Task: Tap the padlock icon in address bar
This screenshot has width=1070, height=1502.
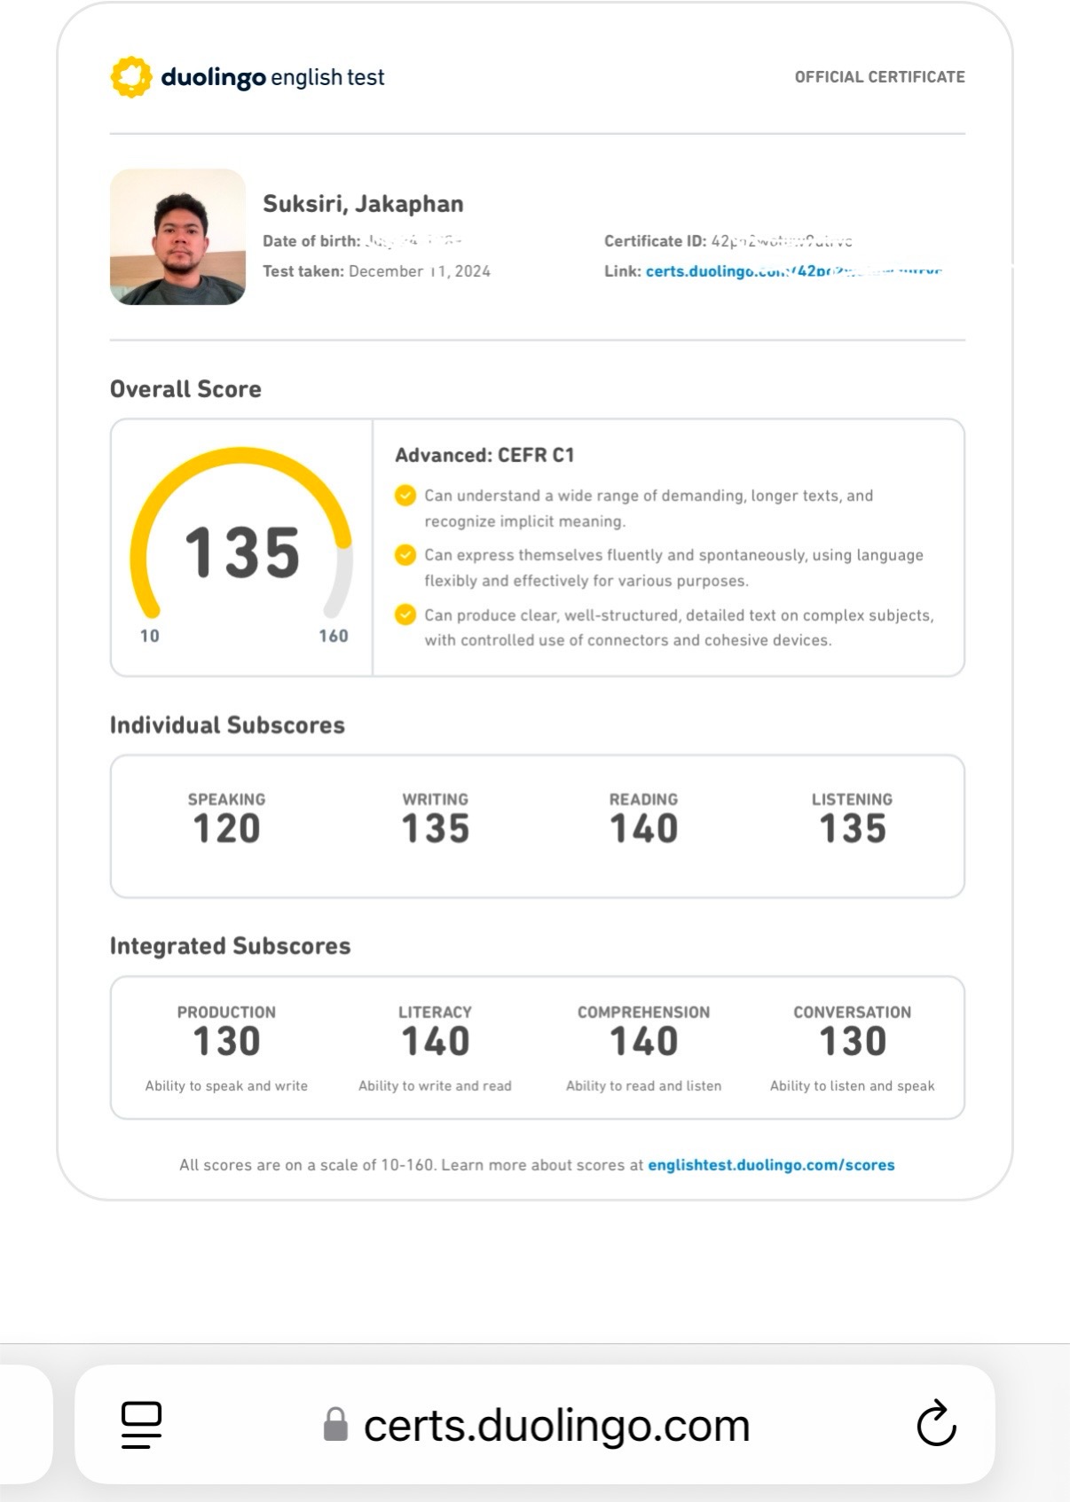Action: pyautogui.click(x=335, y=1424)
